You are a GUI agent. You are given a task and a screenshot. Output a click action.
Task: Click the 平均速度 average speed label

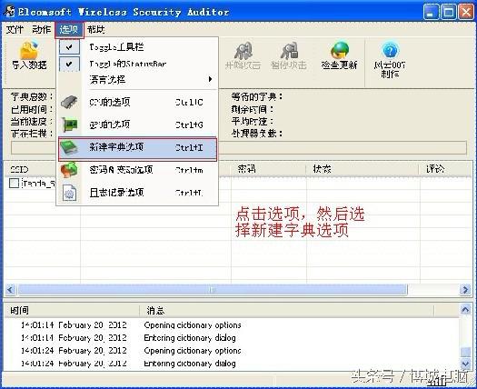(x=253, y=122)
